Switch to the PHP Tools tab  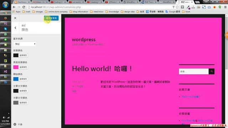[149, 2]
